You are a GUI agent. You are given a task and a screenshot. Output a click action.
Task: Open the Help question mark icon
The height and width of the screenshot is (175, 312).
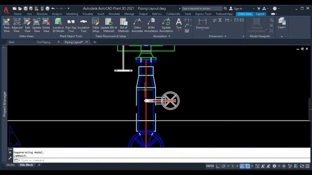(274, 9)
